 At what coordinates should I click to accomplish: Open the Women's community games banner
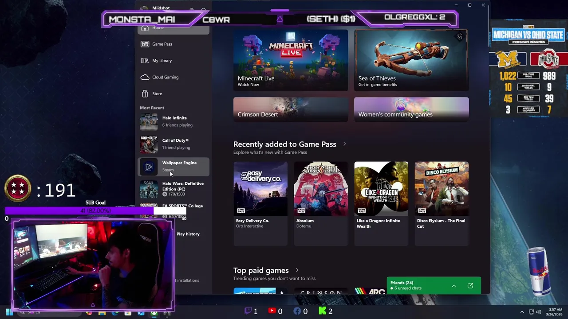(x=411, y=109)
